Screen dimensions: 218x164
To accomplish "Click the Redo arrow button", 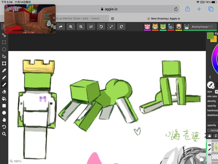I will pos(61,27).
